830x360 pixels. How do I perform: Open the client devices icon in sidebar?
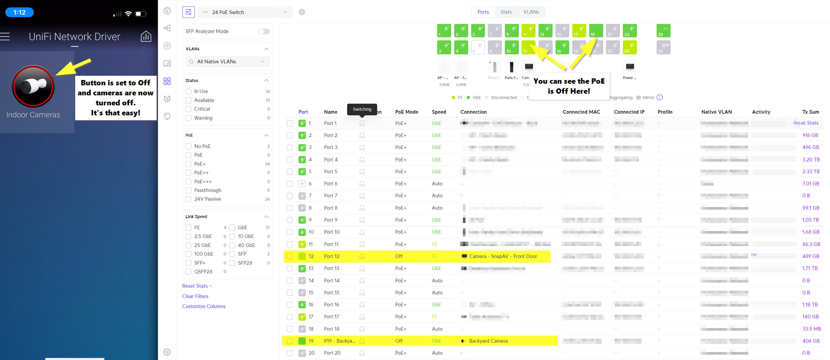(x=167, y=63)
